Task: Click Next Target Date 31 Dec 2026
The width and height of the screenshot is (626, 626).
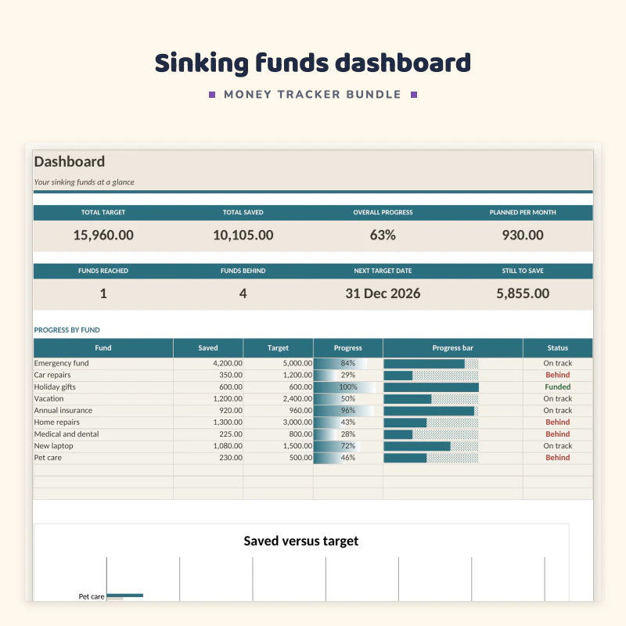Action: pos(383,294)
